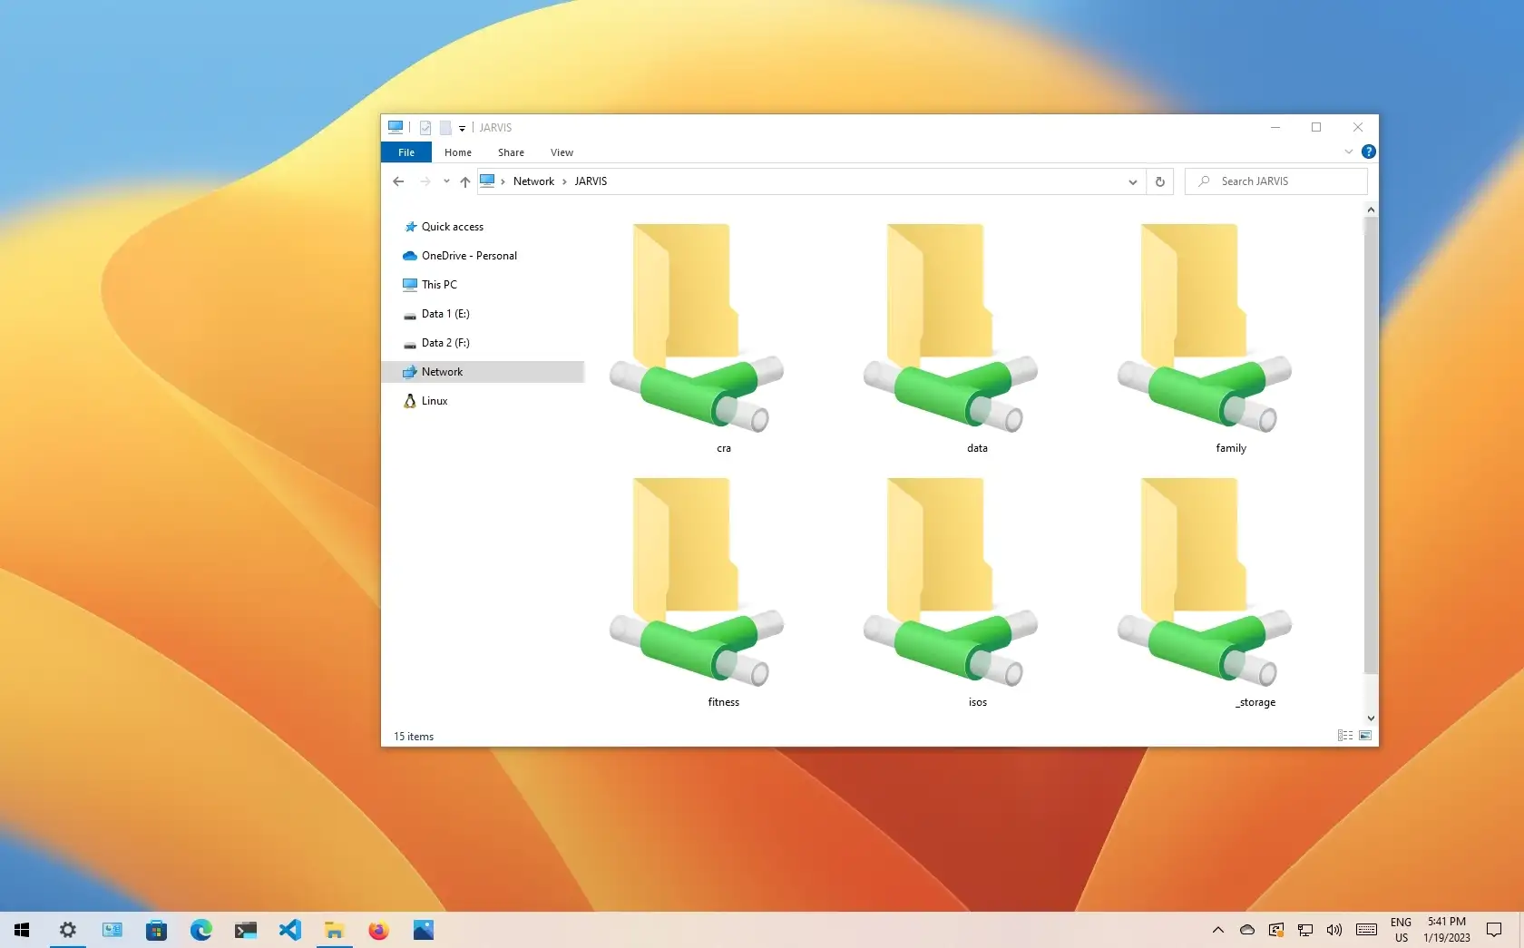Expand the Quick access Customize toolbar dropdown
This screenshot has height=948, width=1524.
pyautogui.click(x=461, y=129)
